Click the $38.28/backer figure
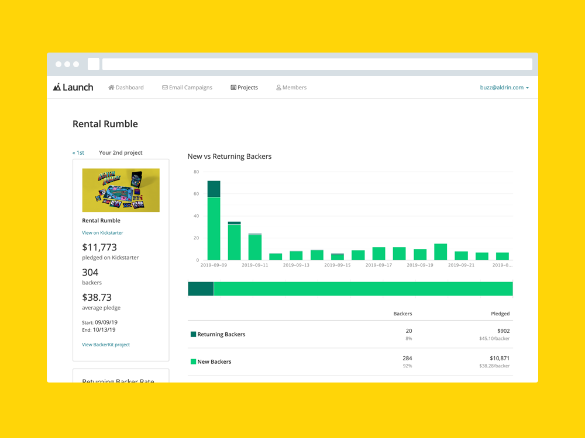 tap(494, 366)
